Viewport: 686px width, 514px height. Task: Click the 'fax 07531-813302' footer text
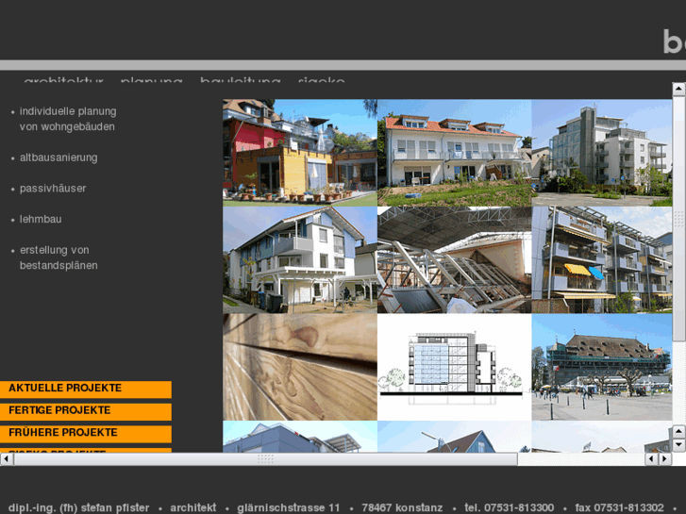pos(620,508)
